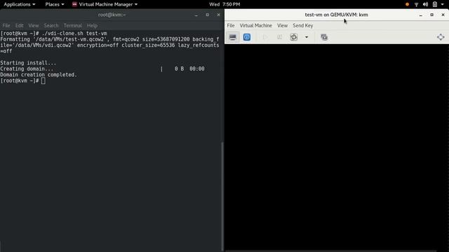Click the volume speaker tray icon
The image size is (449, 252).
(426, 4)
